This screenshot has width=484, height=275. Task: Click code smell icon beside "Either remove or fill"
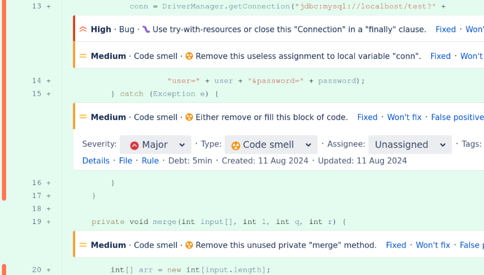click(189, 117)
